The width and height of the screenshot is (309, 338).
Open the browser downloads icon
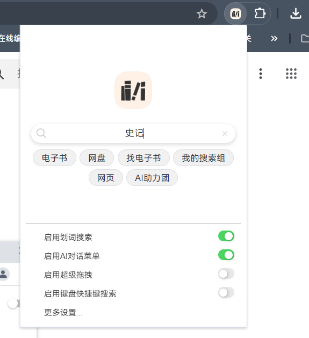[296, 13]
